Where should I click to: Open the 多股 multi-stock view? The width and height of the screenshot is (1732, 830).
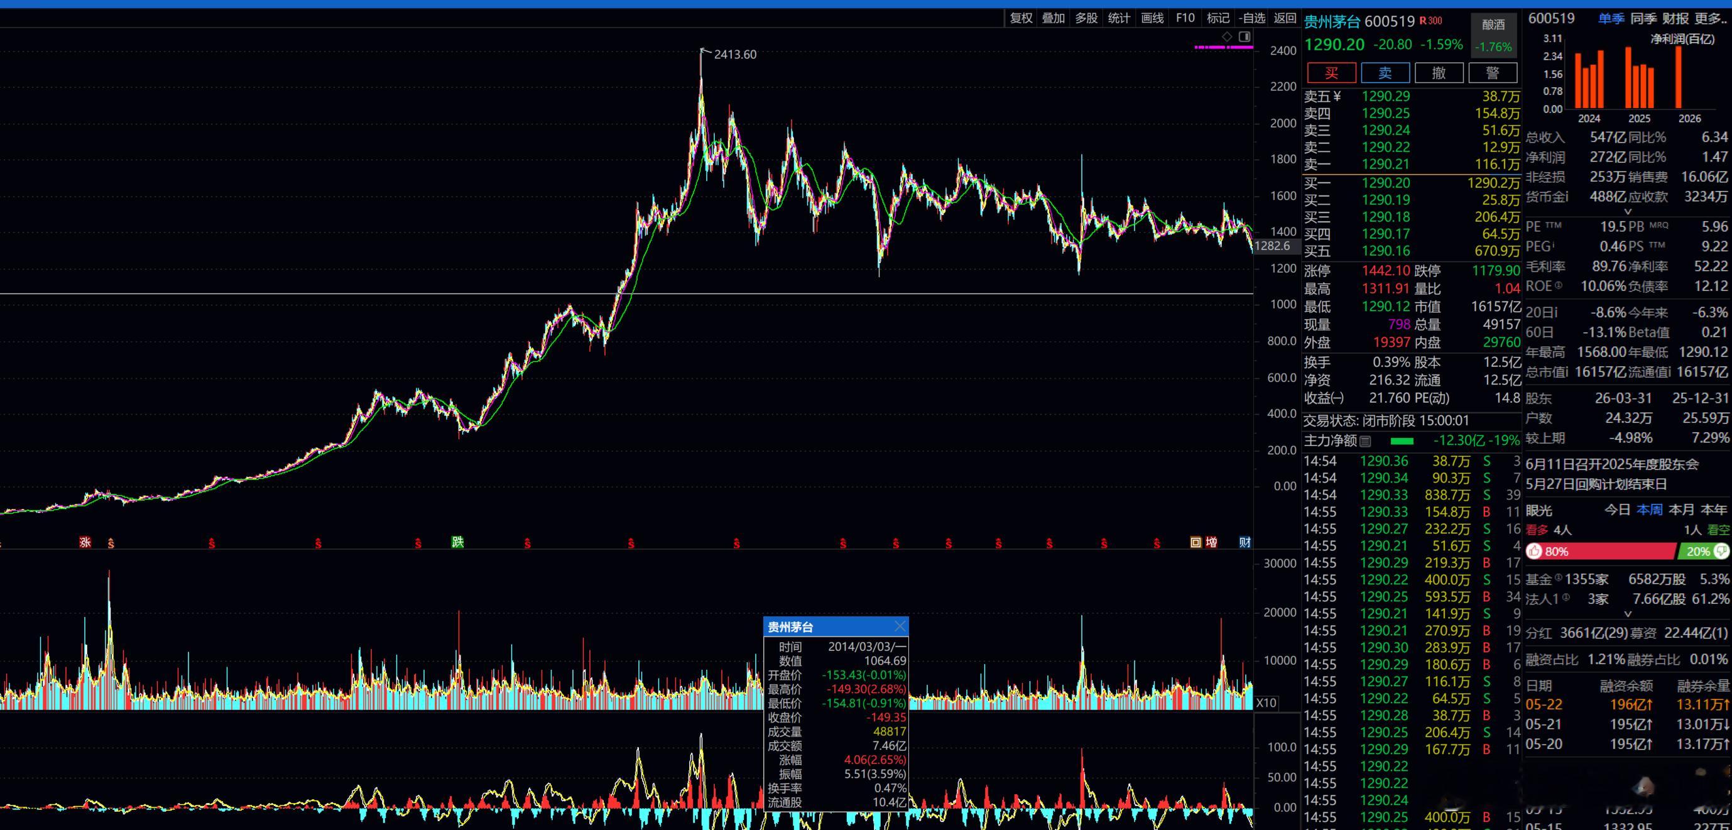(x=1087, y=18)
